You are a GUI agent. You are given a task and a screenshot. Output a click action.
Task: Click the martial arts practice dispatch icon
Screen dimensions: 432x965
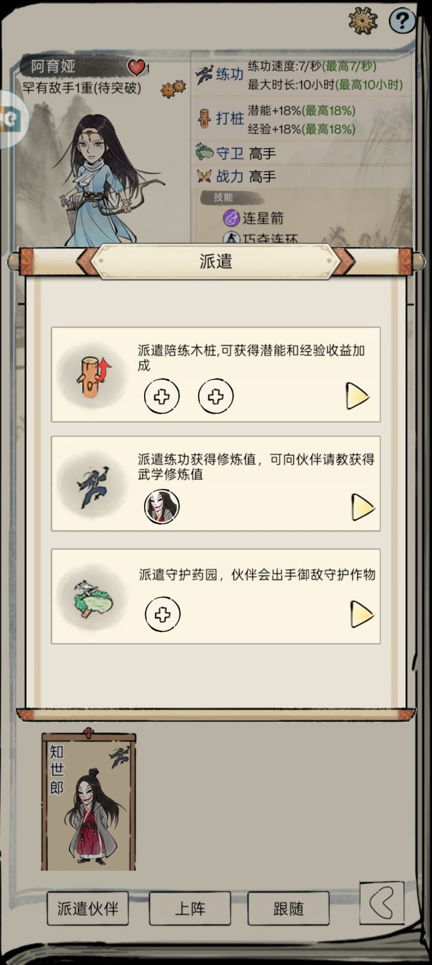pyautogui.click(x=93, y=485)
